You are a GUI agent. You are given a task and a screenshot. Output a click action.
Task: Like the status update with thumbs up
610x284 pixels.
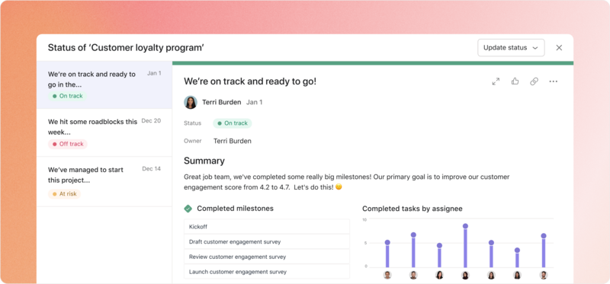point(515,81)
